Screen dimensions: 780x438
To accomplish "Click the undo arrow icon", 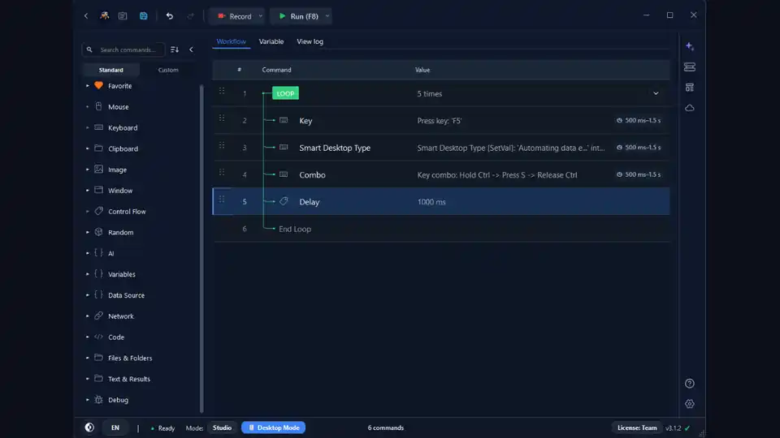I will coord(170,16).
